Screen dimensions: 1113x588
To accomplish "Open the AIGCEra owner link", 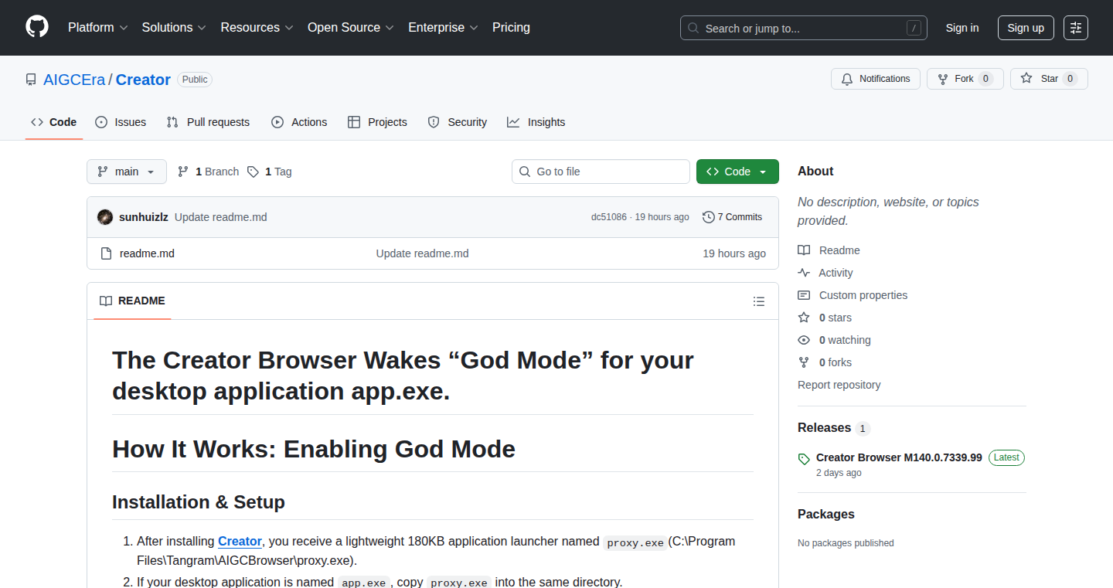I will pyautogui.click(x=74, y=80).
